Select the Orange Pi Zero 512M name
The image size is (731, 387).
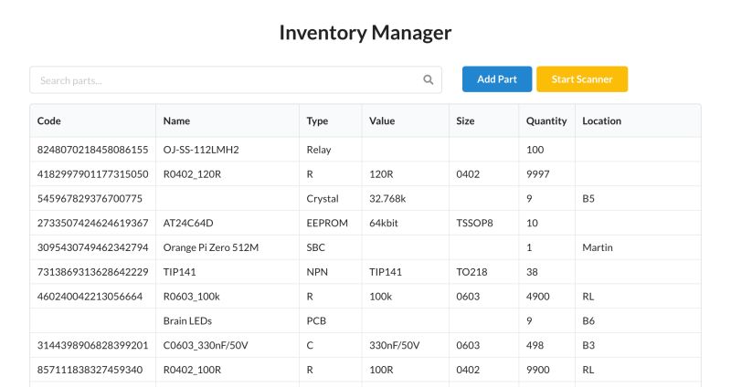211,247
